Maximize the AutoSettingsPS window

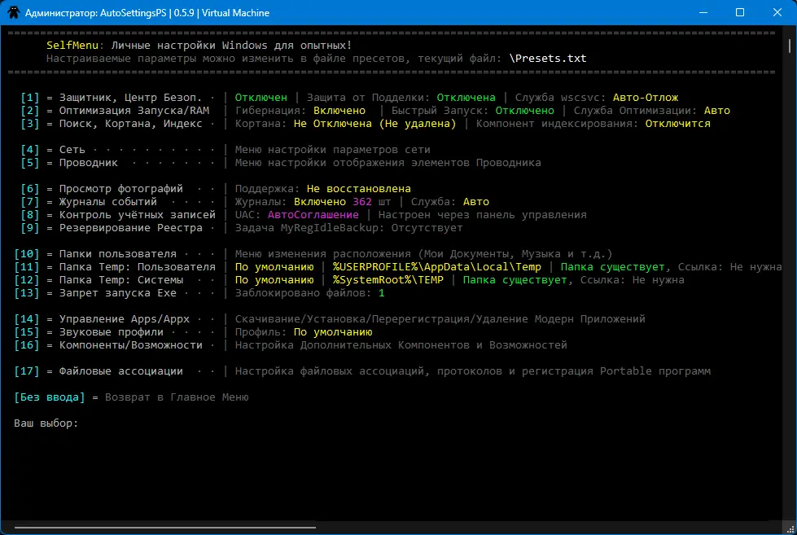click(740, 13)
